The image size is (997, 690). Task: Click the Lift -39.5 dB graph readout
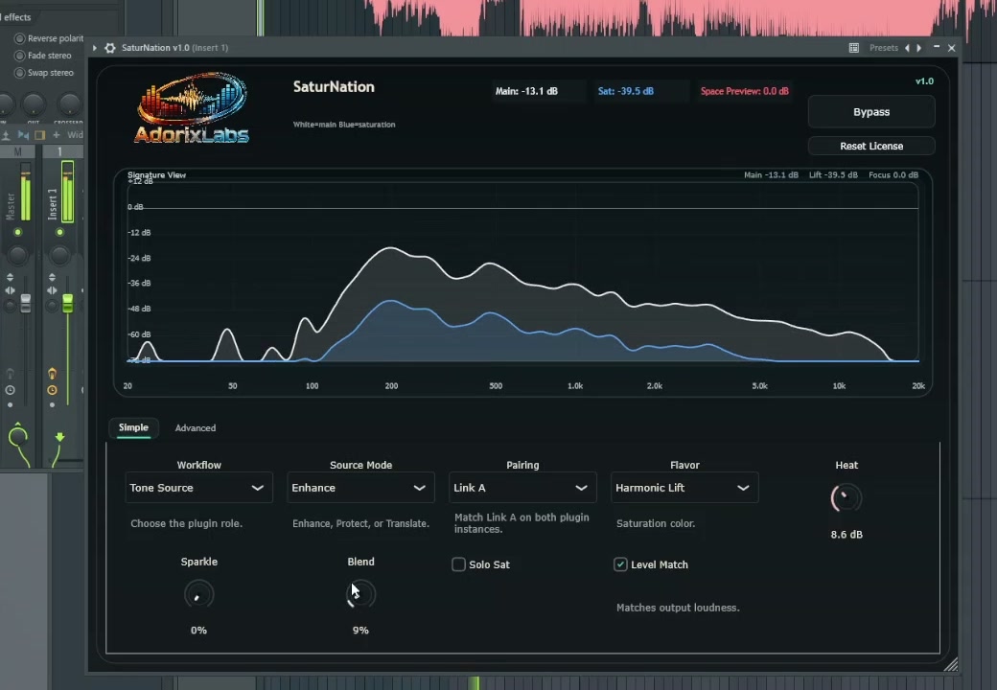833,174
